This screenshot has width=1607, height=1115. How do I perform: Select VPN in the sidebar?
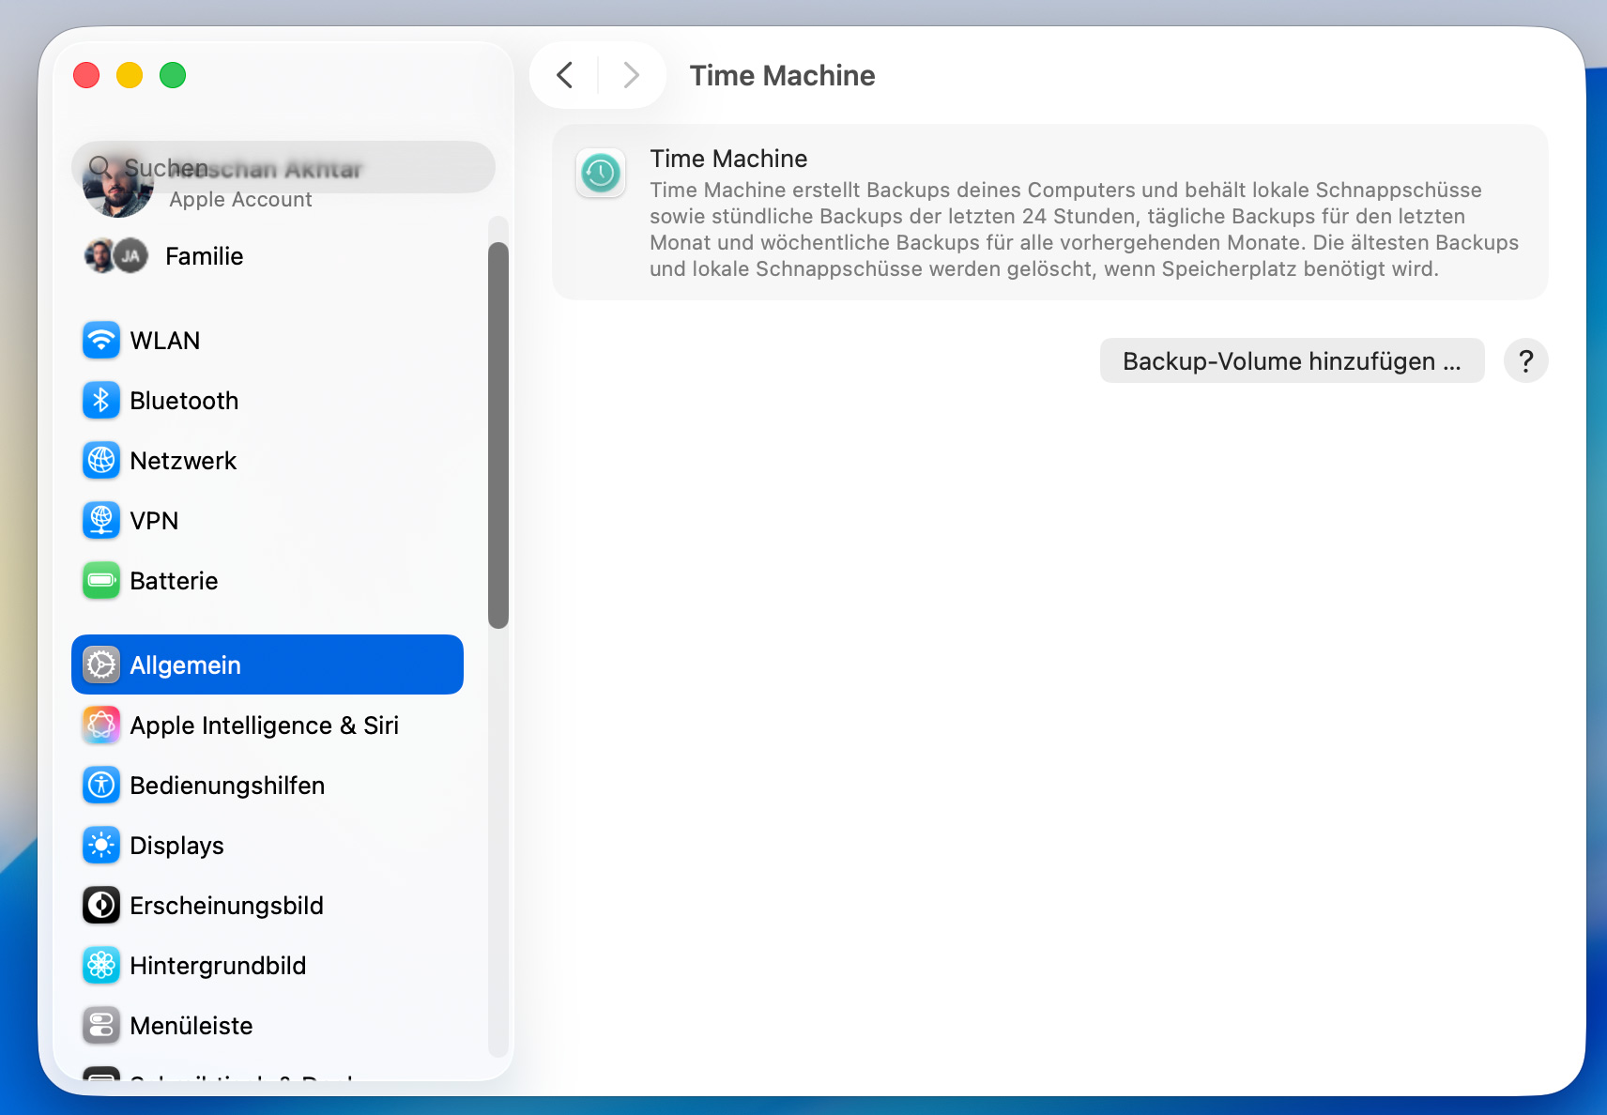point(268,521)
